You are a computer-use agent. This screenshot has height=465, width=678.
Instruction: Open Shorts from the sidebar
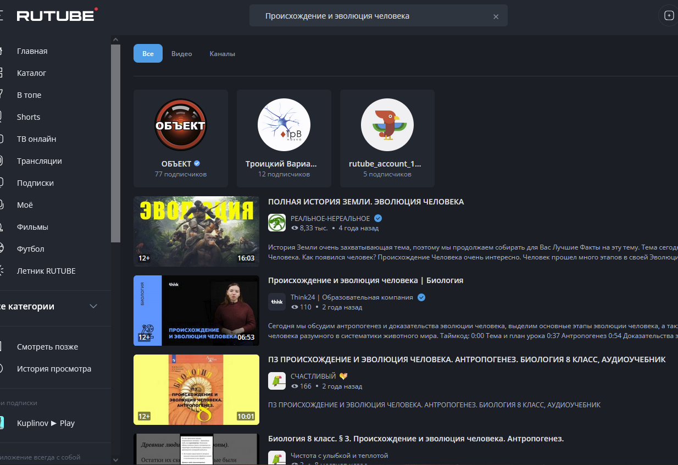click(x=29, y=117)
